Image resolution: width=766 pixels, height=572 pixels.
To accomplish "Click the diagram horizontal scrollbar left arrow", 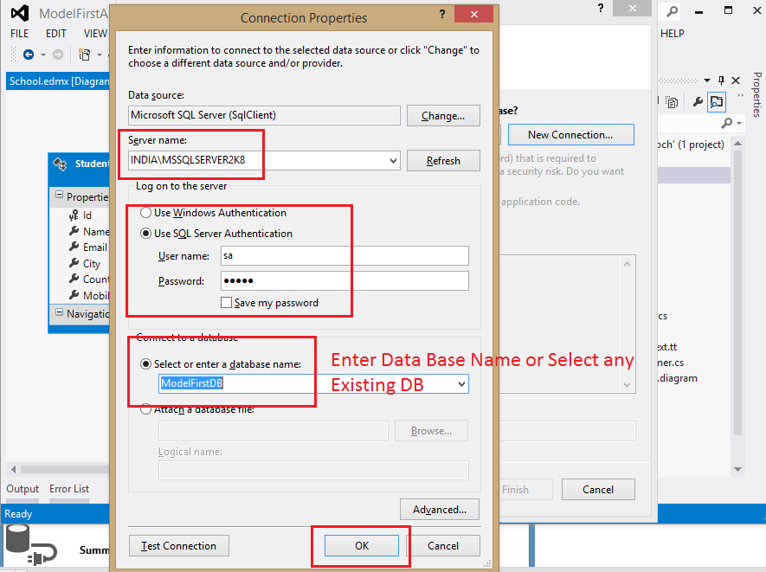I will click(x=14, y=469).
